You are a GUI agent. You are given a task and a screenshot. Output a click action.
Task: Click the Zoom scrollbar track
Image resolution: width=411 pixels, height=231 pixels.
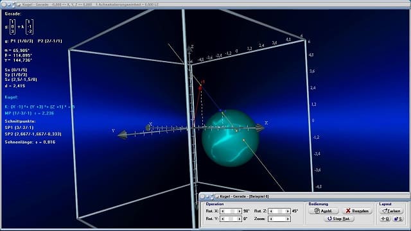(x=279, y=219)
